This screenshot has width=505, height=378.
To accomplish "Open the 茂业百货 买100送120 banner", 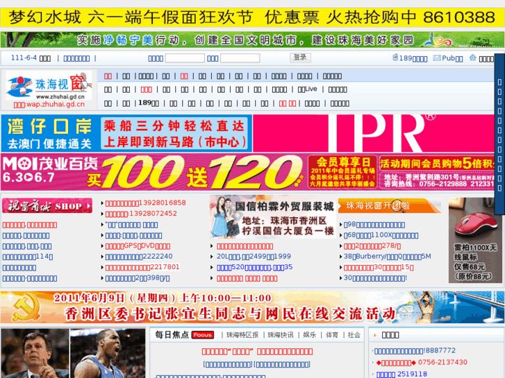I will [247, 172].
